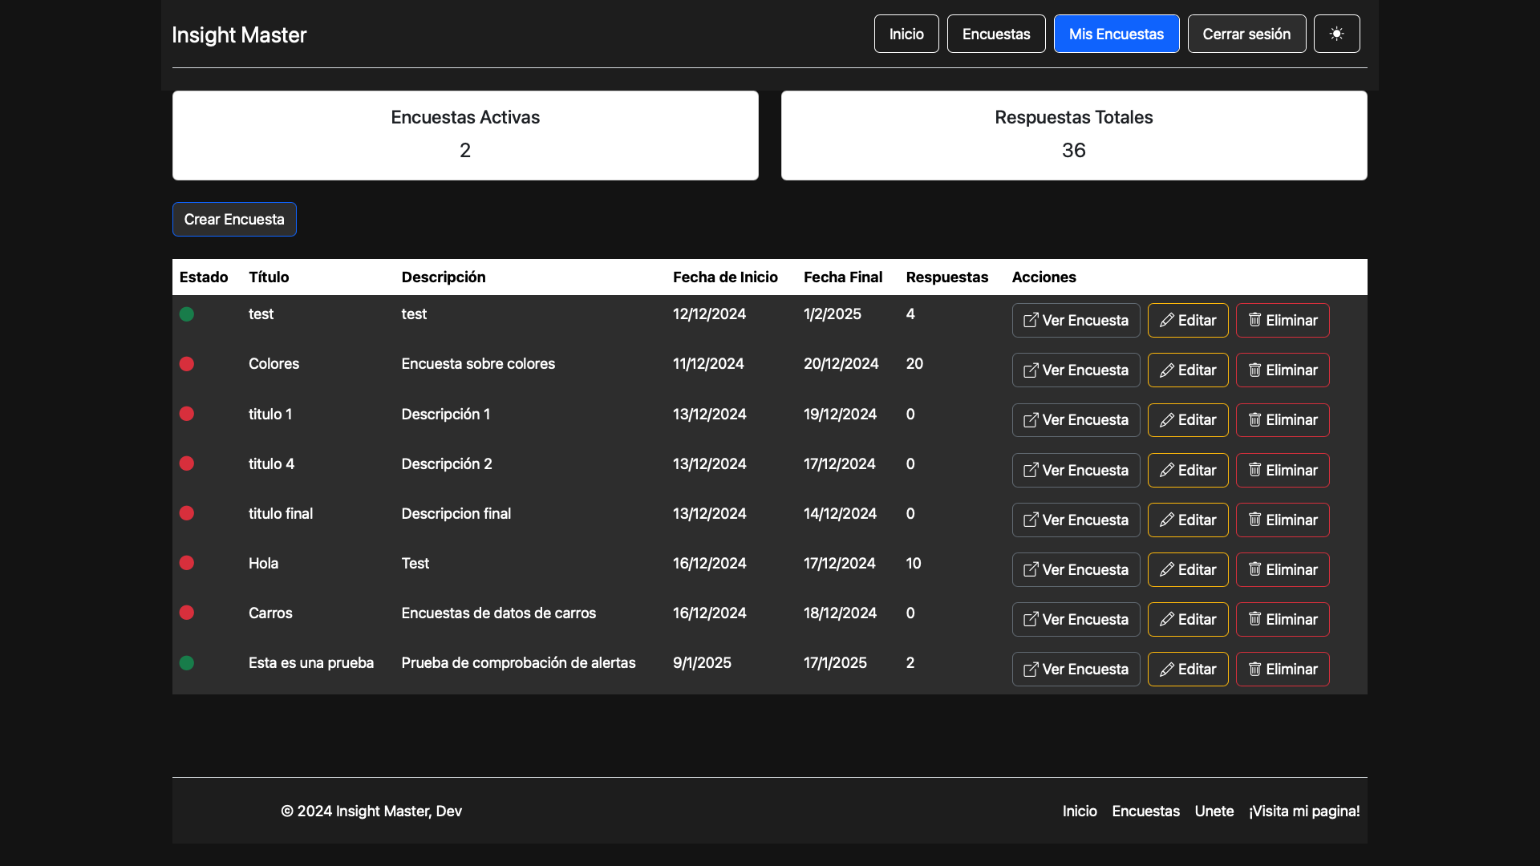Click the date 9/1/2025
The image size is (1540, 866).
point(702,662)
